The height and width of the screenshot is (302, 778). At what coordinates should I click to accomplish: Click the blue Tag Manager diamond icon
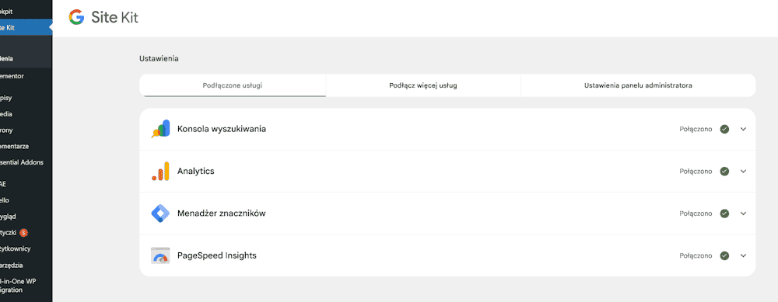point(160,213)
